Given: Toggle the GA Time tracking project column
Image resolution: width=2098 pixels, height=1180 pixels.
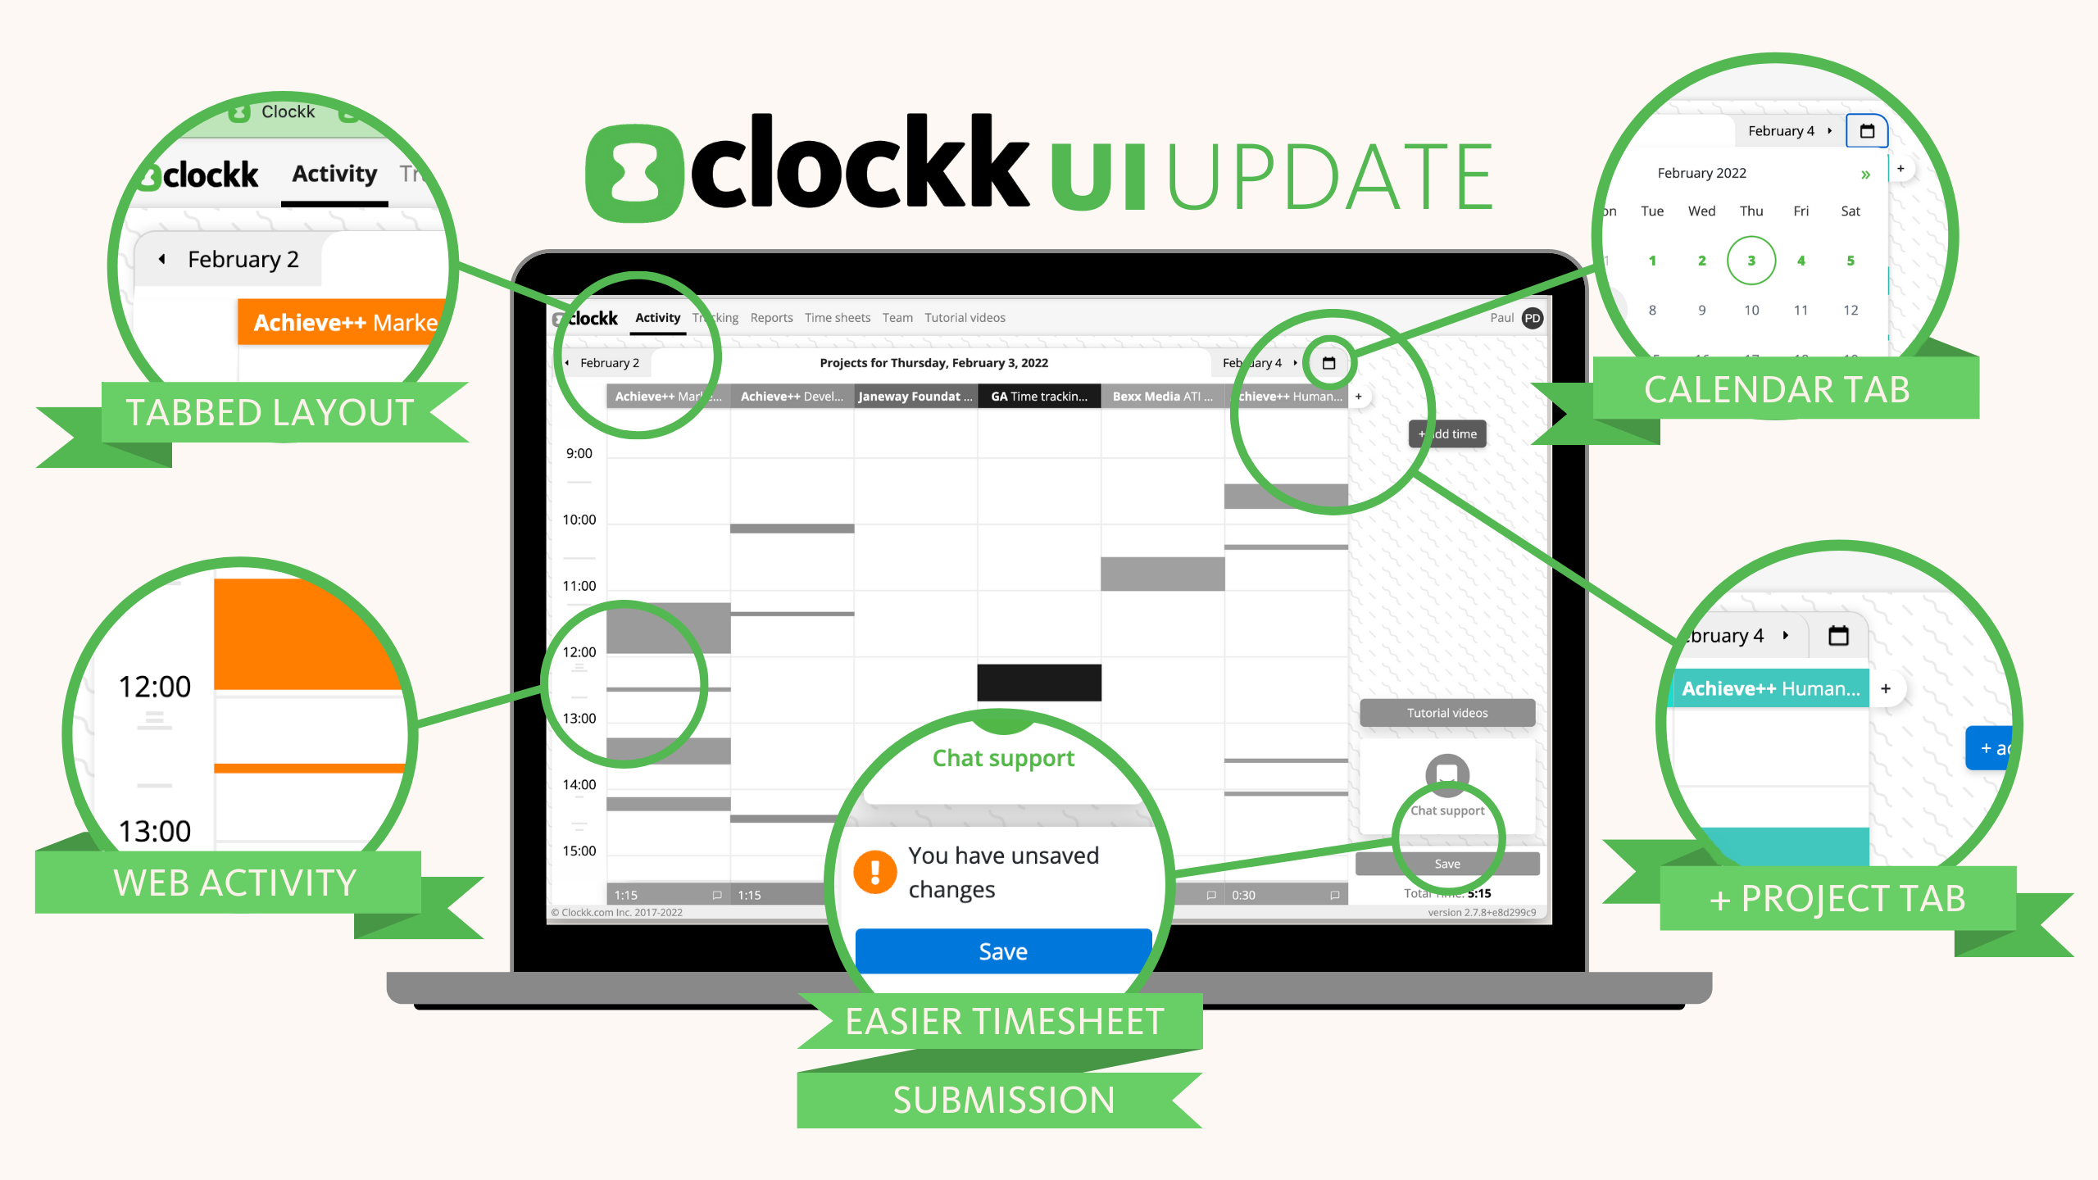Looking at the screenshot, I should pyautogui.click(x=1036, y=401).
